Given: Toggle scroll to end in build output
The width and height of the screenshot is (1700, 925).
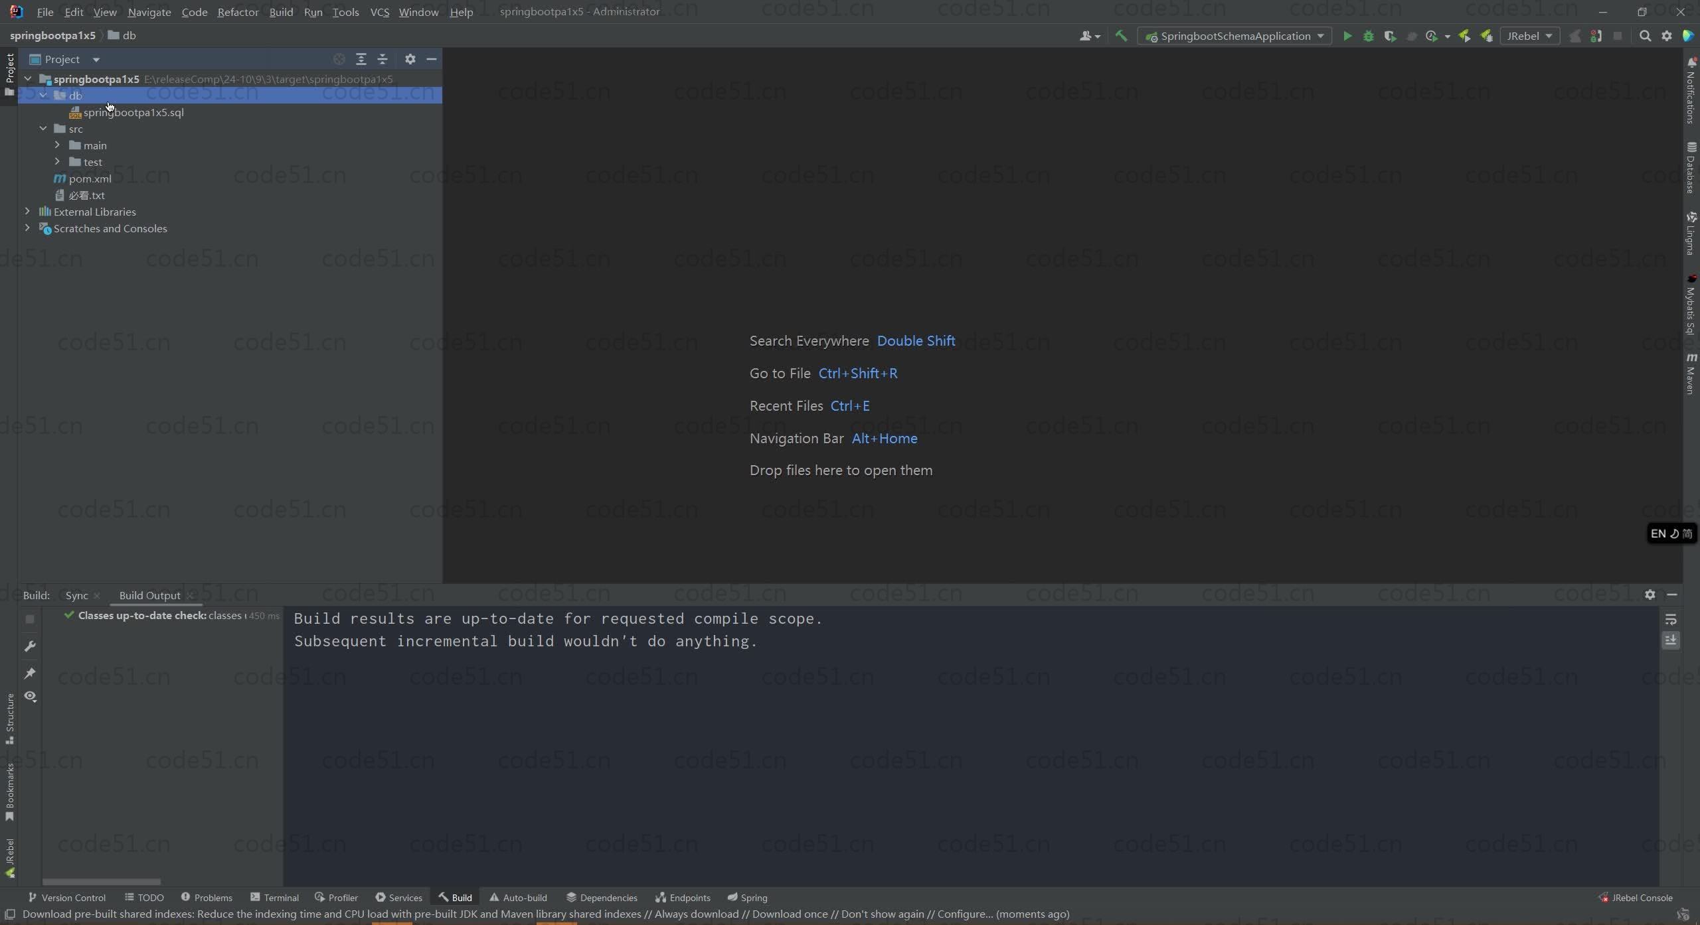Looking at the screenshot, I should (1671, 640).
